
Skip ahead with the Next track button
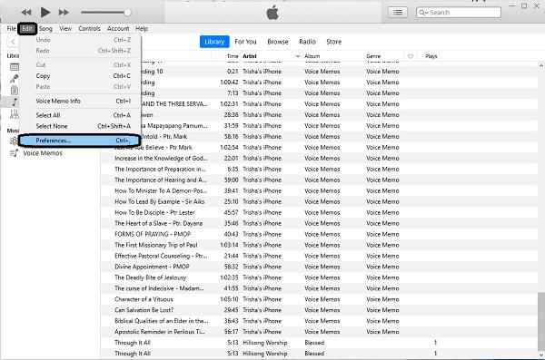pos(64,13)
